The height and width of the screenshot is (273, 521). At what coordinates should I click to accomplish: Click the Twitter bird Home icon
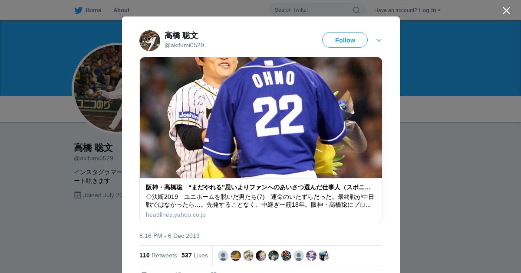[x=78, y=10]
